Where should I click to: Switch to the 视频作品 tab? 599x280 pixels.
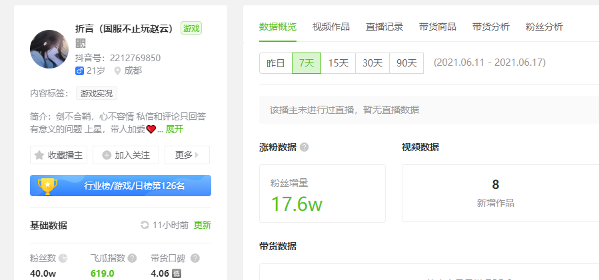pyautogui.click(x=331, y=27)
